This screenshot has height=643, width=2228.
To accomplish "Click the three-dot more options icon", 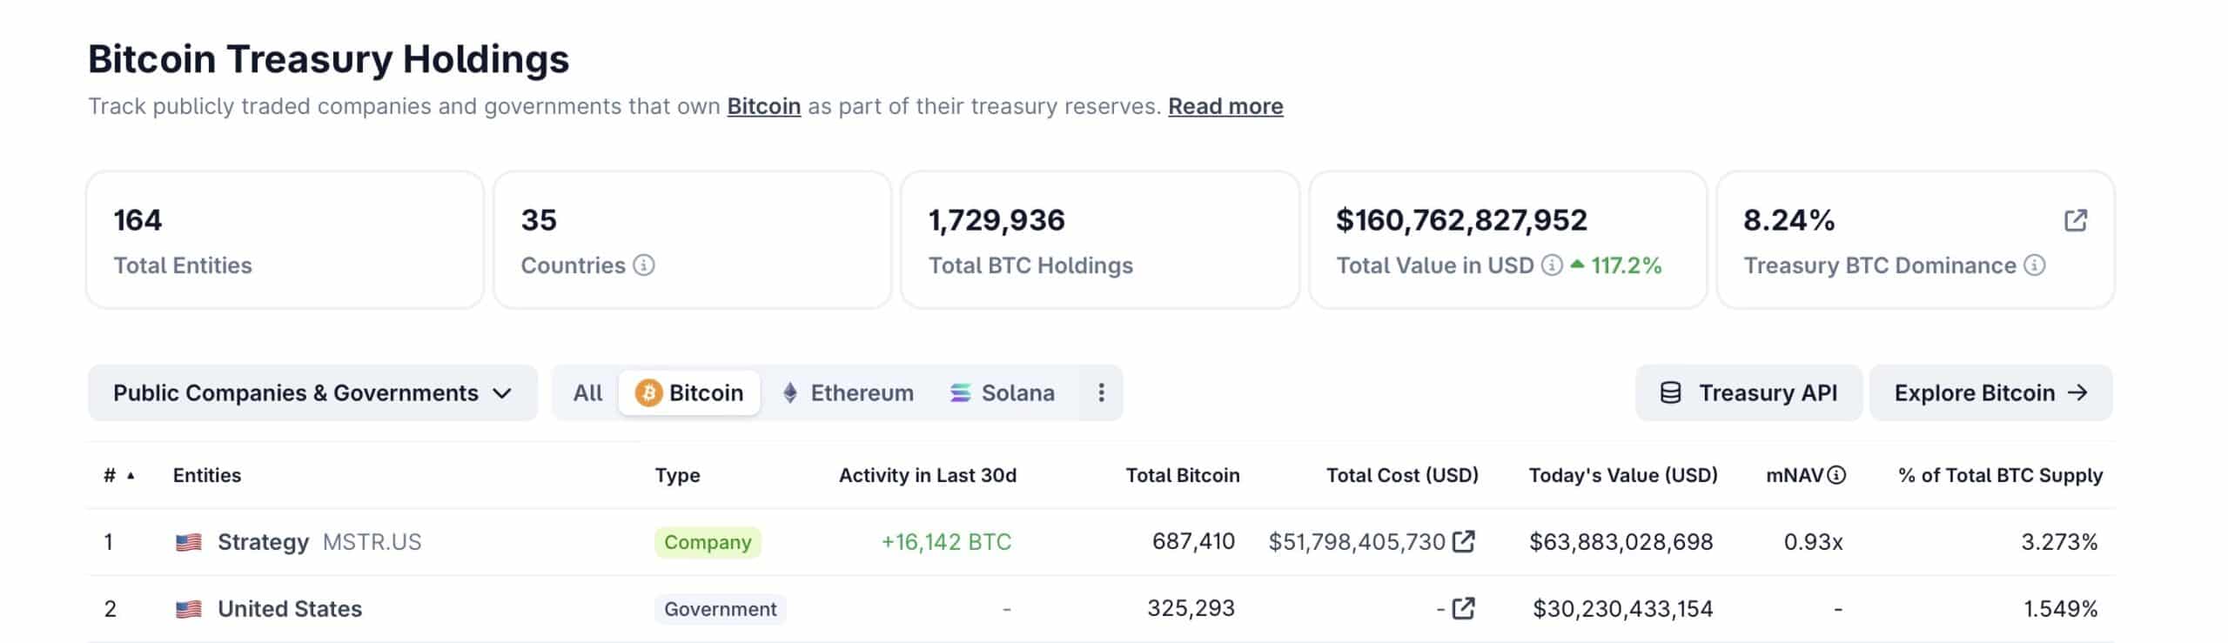I will (1101, 392).
